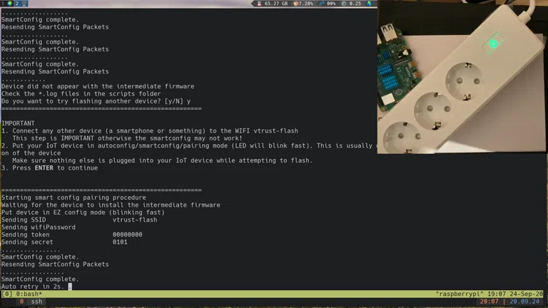Click the terminal cursor after "Auto retry in 2s."
This screenshot has height=308, width=548.
pyautogui.click(x=70, y=287)
